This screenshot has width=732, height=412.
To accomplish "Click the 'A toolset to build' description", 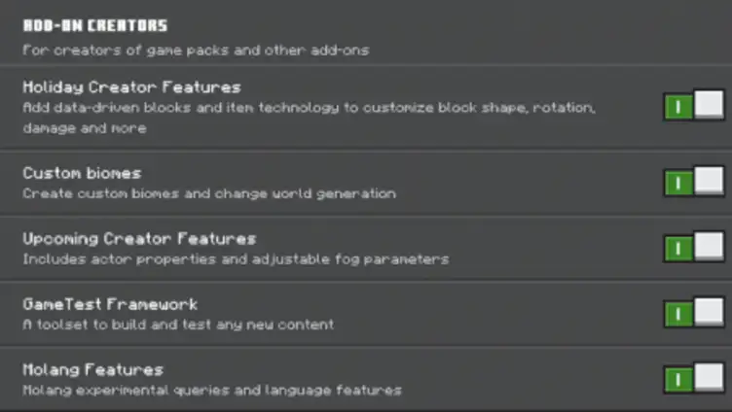I will [178, 325].
